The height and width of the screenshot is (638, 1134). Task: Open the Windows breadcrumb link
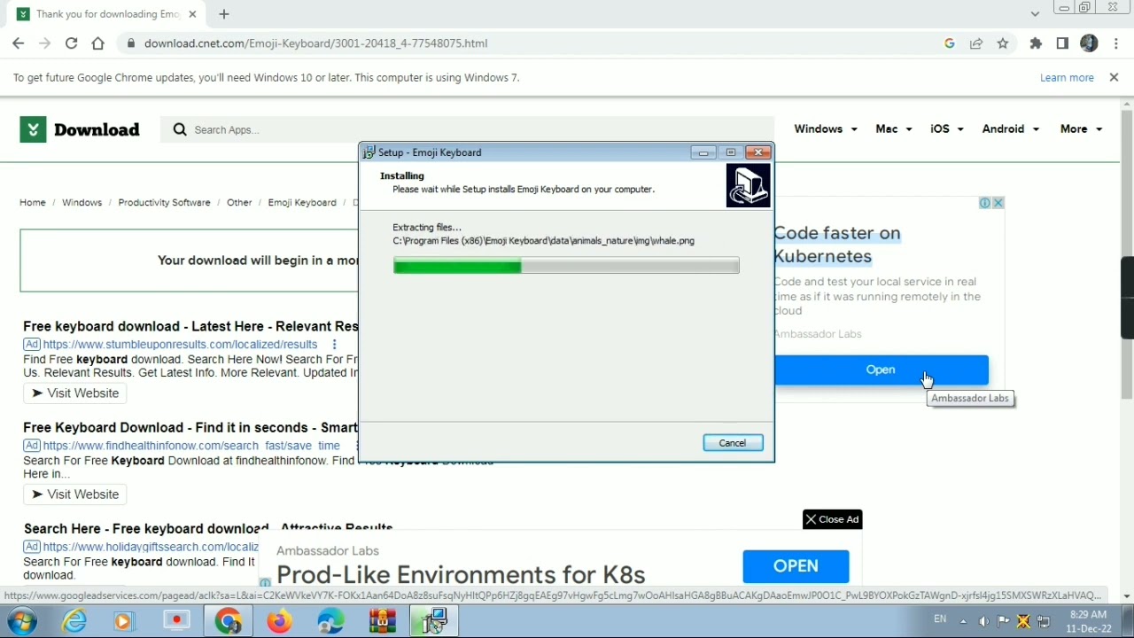pos(82,203)
